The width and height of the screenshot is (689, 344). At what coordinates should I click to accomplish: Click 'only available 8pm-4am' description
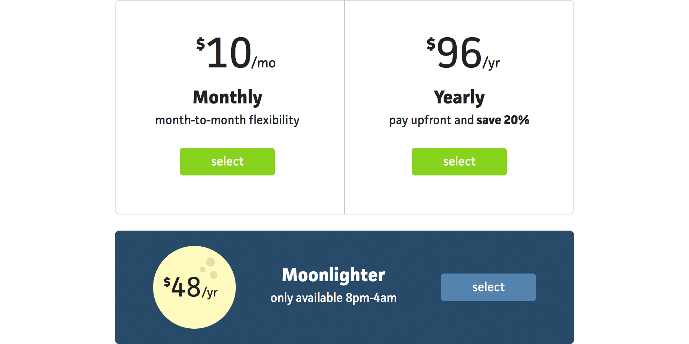pos(334,298)
